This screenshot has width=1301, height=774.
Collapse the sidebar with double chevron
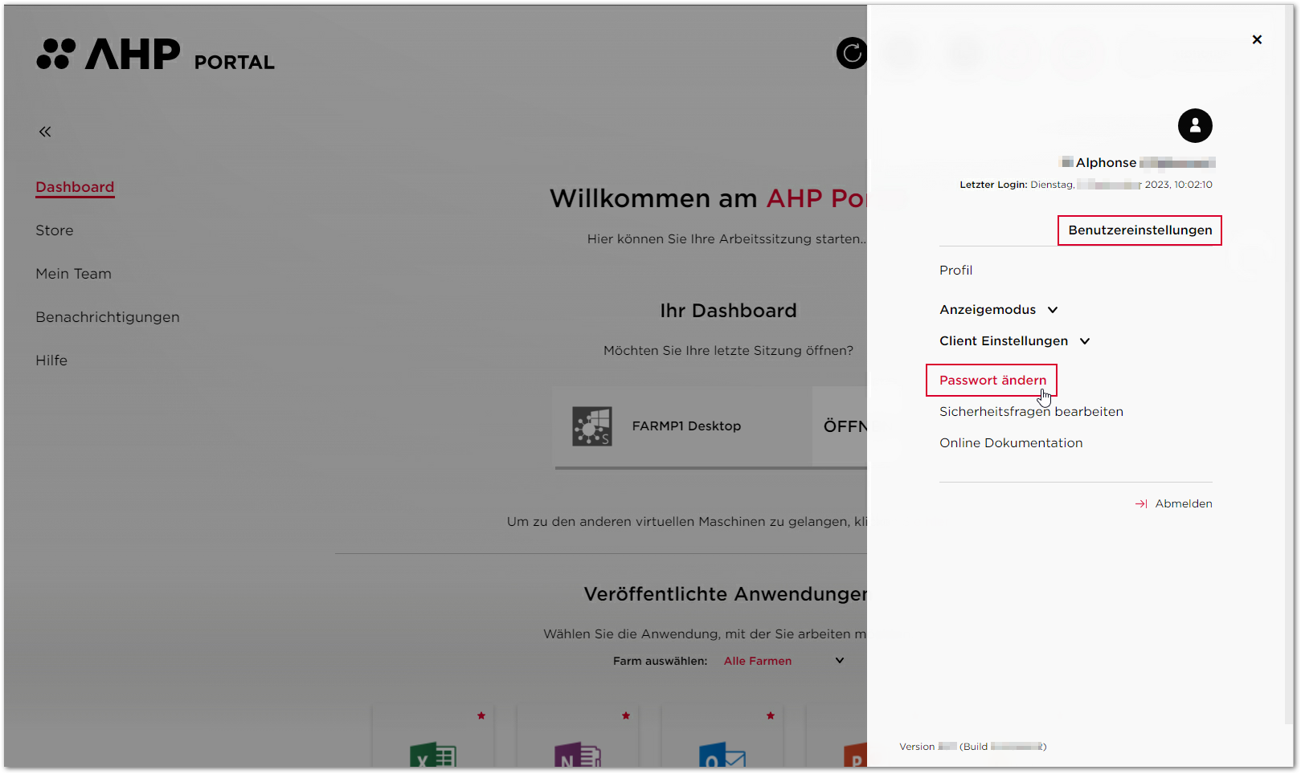(45, 132)
